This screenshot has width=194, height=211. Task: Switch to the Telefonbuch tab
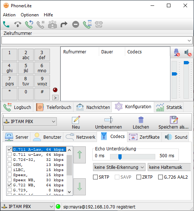pyautogui.click(x=54, y=107)
